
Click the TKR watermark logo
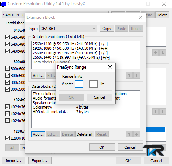[154, 150]
